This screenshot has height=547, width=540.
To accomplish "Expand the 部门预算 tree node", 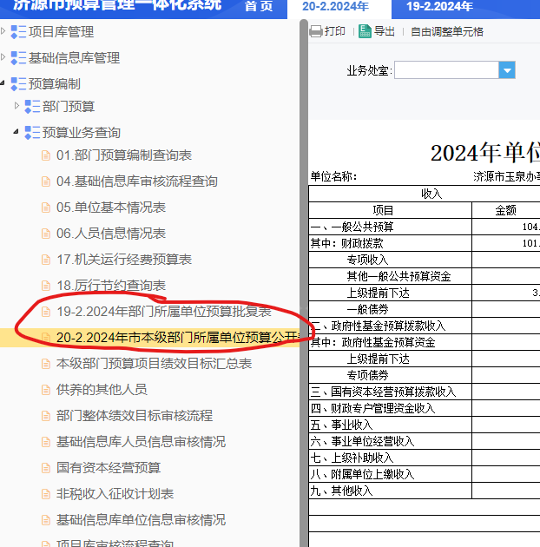I will click(16, 105).
